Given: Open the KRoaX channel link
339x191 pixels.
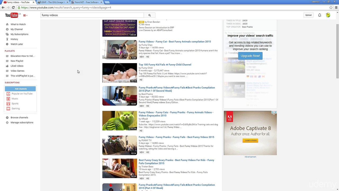Looking at the screenshot, I should (x=145, y=119).
